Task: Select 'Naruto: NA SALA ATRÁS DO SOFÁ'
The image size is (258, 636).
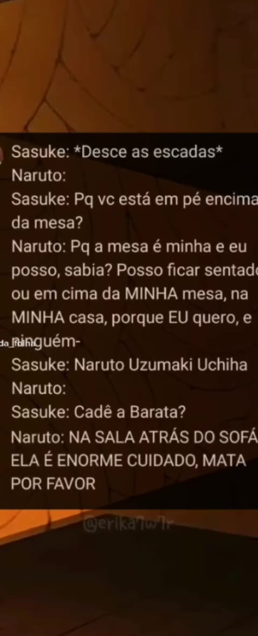Action: pyautogui.click(x=134, y=437)
